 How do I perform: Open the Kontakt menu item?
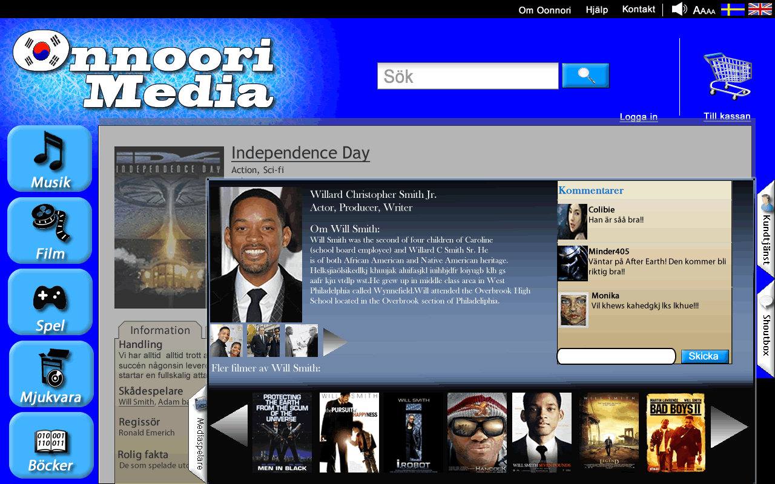639,9
